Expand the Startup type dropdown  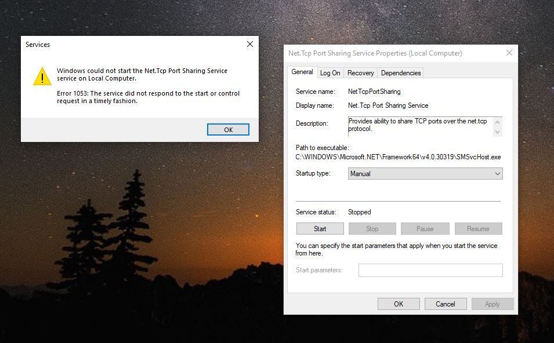click(x=425, y=174)
